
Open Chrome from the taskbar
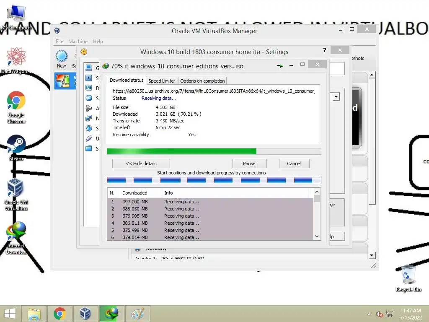tap(59, 314)
